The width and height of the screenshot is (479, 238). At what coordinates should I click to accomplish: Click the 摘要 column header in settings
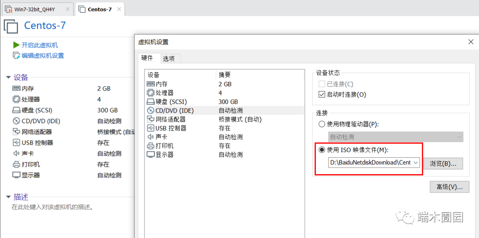point(260,75)
